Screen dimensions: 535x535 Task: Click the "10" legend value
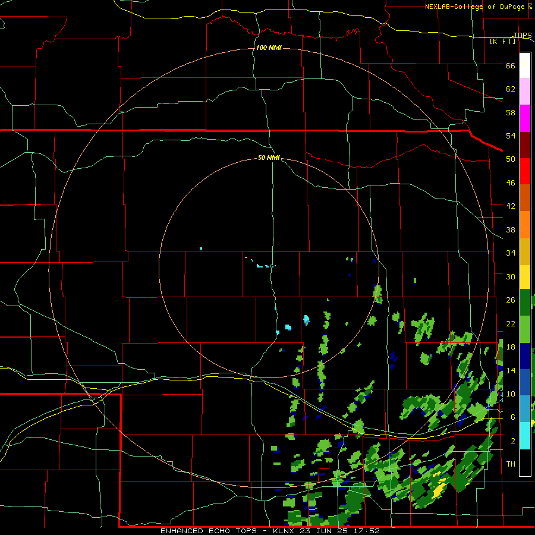click(x=511, y=394)
